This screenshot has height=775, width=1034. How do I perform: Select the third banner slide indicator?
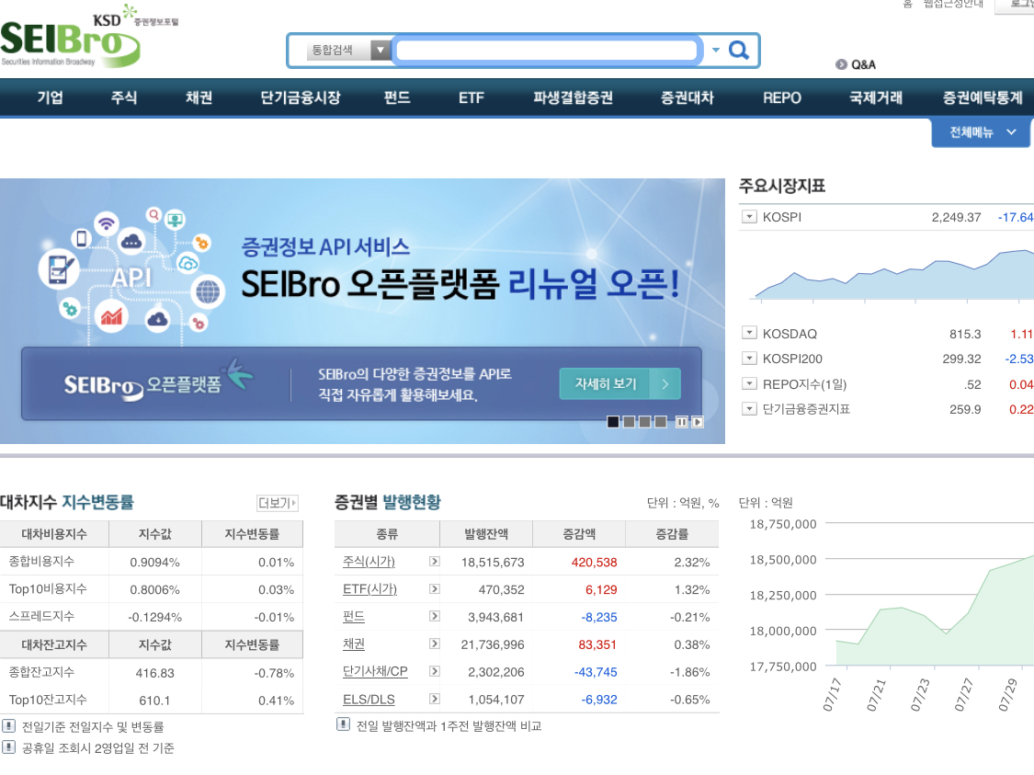645,422
